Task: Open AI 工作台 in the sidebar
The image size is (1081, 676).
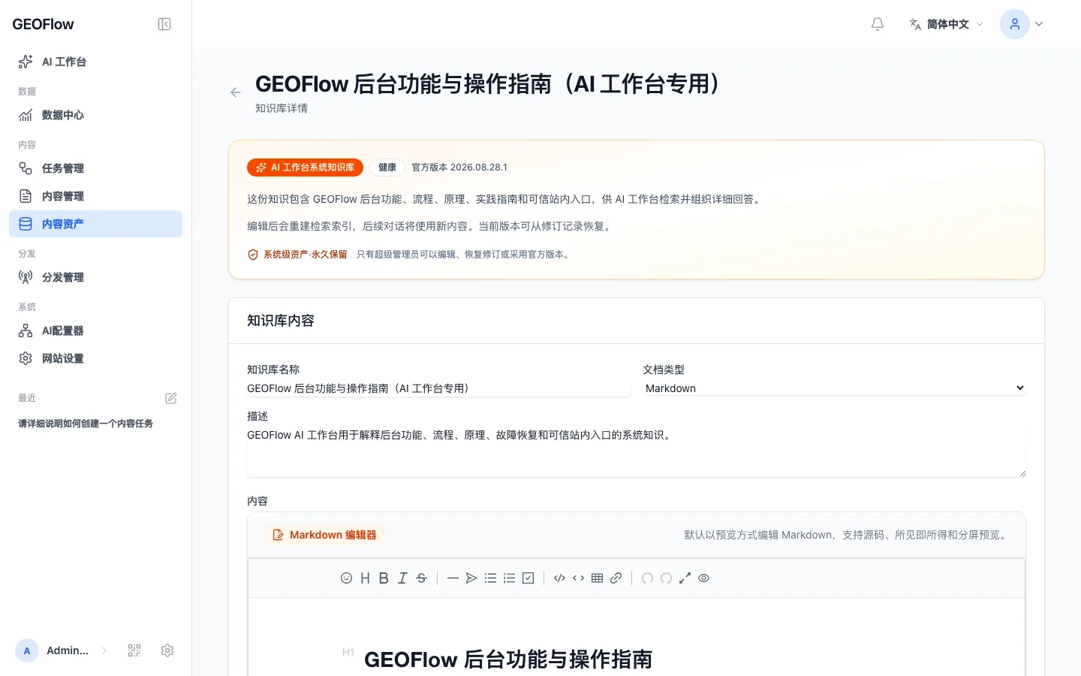Action: click(x=95, y=62)
